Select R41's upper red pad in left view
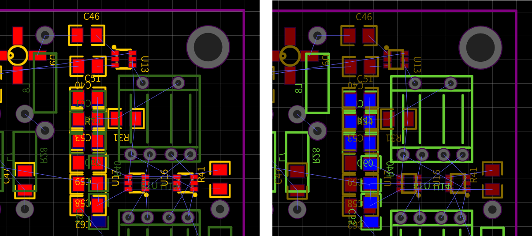Viewport: 532px width, 236px height. (220, 170)
